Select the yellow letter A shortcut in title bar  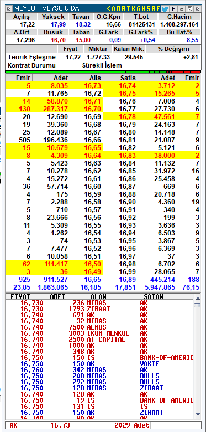click(114, 8)
